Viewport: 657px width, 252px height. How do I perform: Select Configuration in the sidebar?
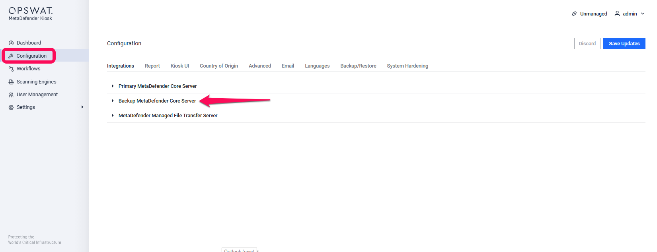(31, 56)
